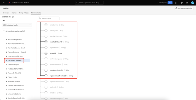
Task: Select the repositoryLastModifiedBy field node
Action: pyautogui.click(x=46, y=76)
